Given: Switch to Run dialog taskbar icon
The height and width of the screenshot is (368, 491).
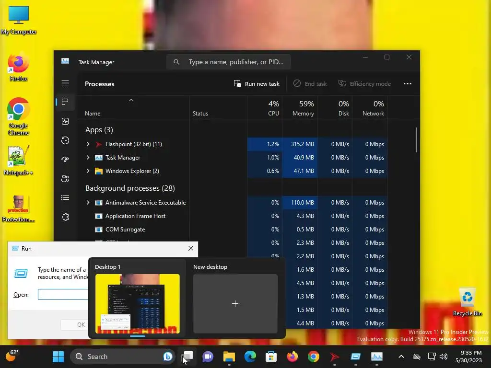Looking at the screenshot, I should pos(355,356).
